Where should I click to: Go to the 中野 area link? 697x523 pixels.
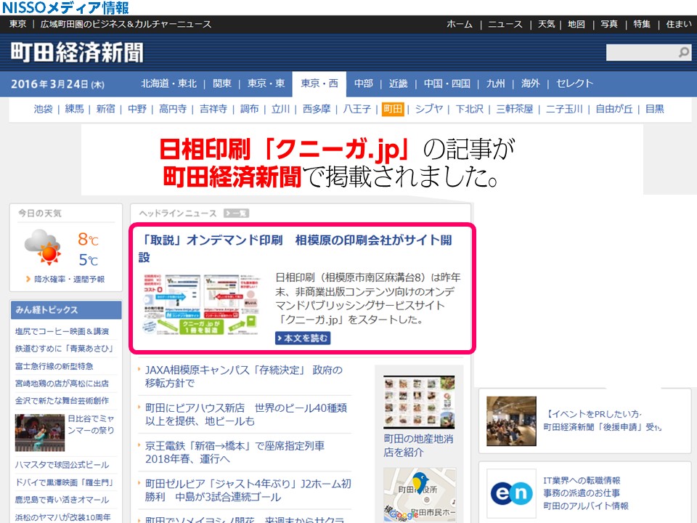[137, 109]
